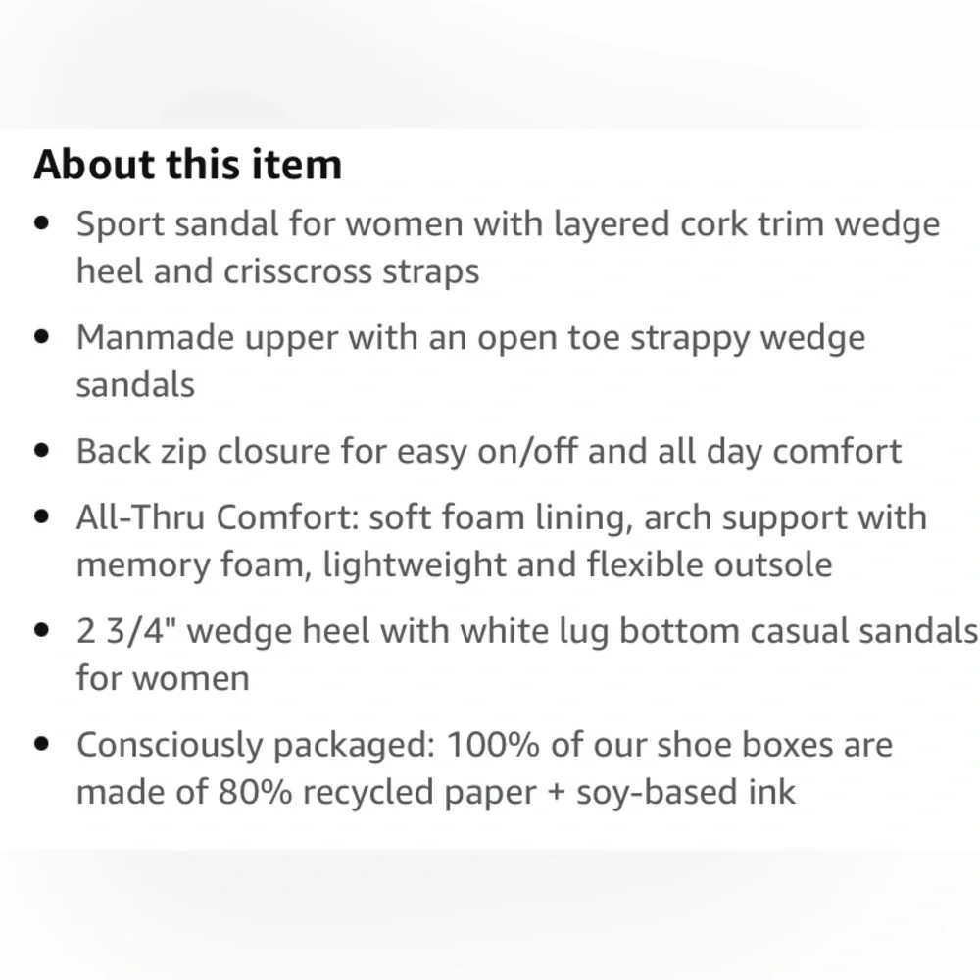Viewport: 980px width, 980px height.
Task: Click the bullet point beside '2 3/4" wedge'
Action: (x=42, y=630)
